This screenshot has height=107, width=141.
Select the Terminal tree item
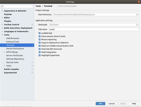click(x=17, y=45)
